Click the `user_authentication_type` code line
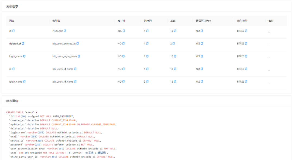The height and width of the screenshot is (160, 293). tap(63, 149)
